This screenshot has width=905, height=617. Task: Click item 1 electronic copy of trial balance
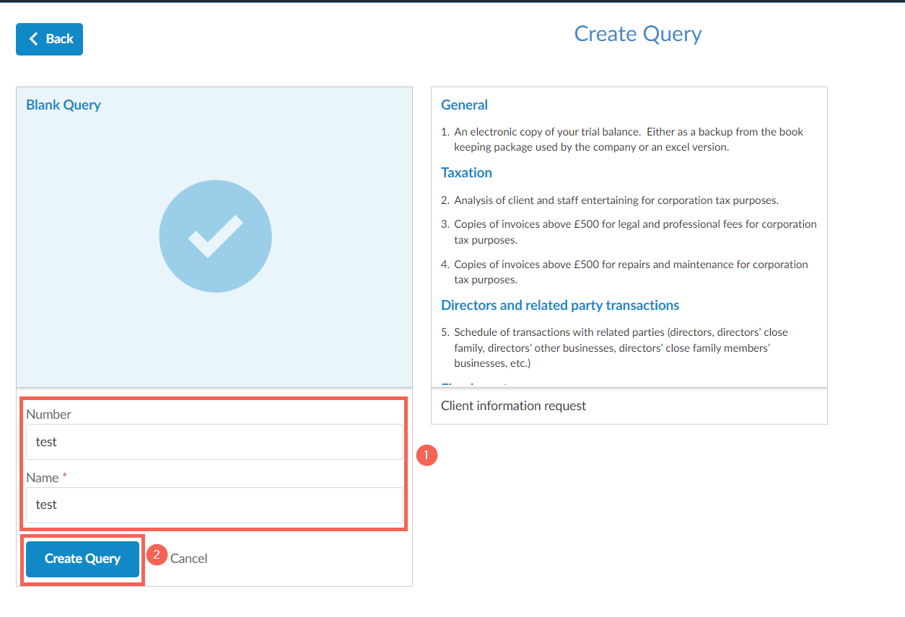[x=622, y=139]
